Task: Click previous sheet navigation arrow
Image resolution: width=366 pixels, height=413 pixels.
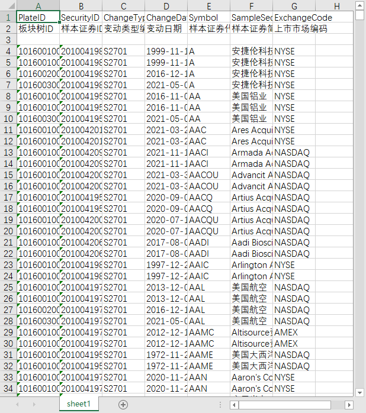Action: 17,404
